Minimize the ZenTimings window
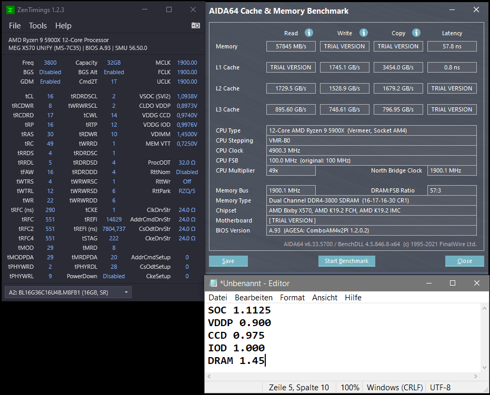 click(145, 9)
